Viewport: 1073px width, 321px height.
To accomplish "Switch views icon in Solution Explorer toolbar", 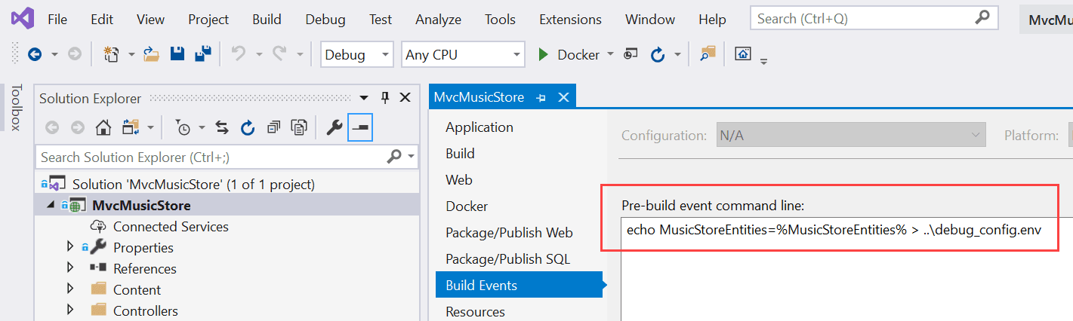I will [129, 128].
